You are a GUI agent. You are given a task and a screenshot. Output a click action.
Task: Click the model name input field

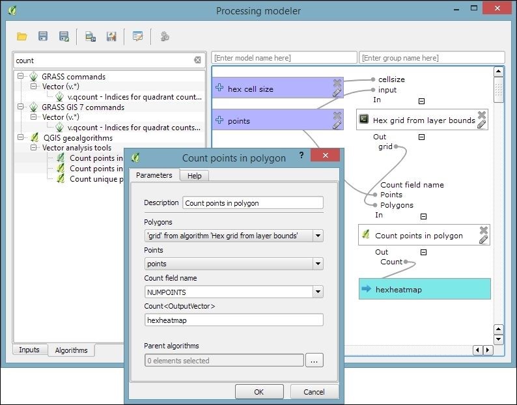(285, 58)
